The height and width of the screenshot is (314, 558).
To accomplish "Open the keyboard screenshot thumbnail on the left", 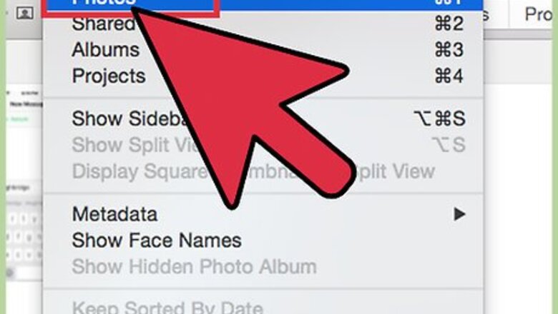I will (x=24, y=231).
